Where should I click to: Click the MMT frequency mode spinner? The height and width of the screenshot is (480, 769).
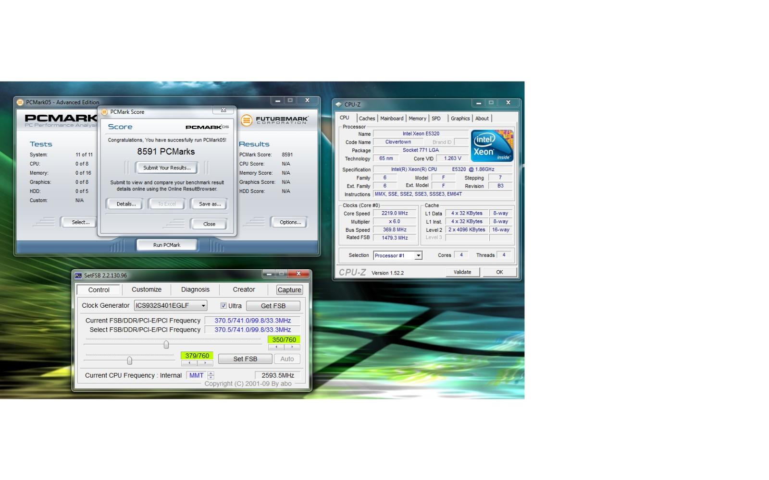pyautogui.click(x=211, y=375)
